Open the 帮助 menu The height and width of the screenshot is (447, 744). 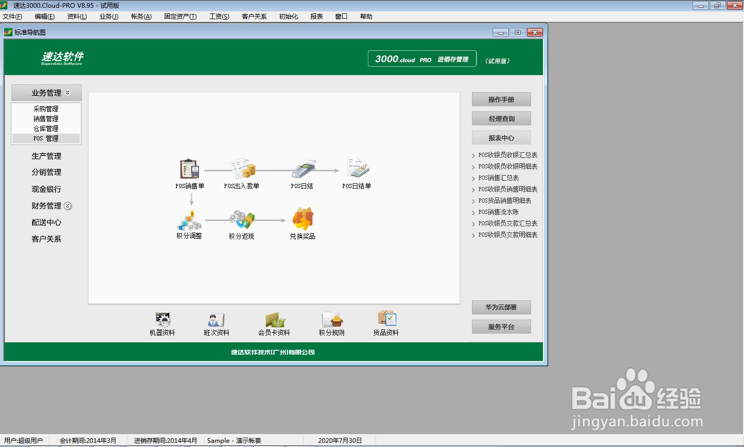pos(366,17)
